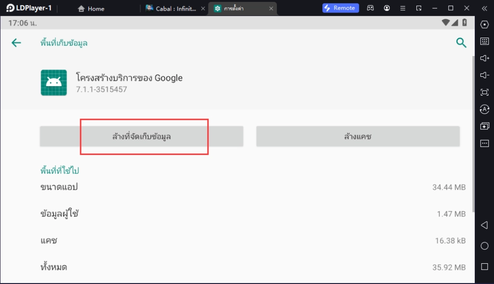Open search with the magnifier icon
Image resolution: width=494 pixels, height=284 pixels.
click(461, 43)
